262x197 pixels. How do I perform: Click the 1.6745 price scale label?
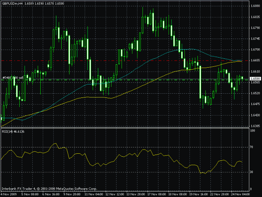(x=255, y=39)
